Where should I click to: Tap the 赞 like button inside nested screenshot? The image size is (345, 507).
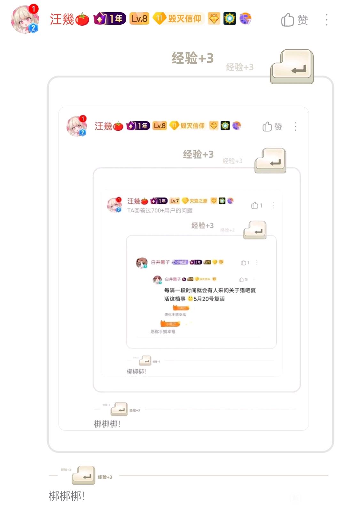[x=272, y=127]
